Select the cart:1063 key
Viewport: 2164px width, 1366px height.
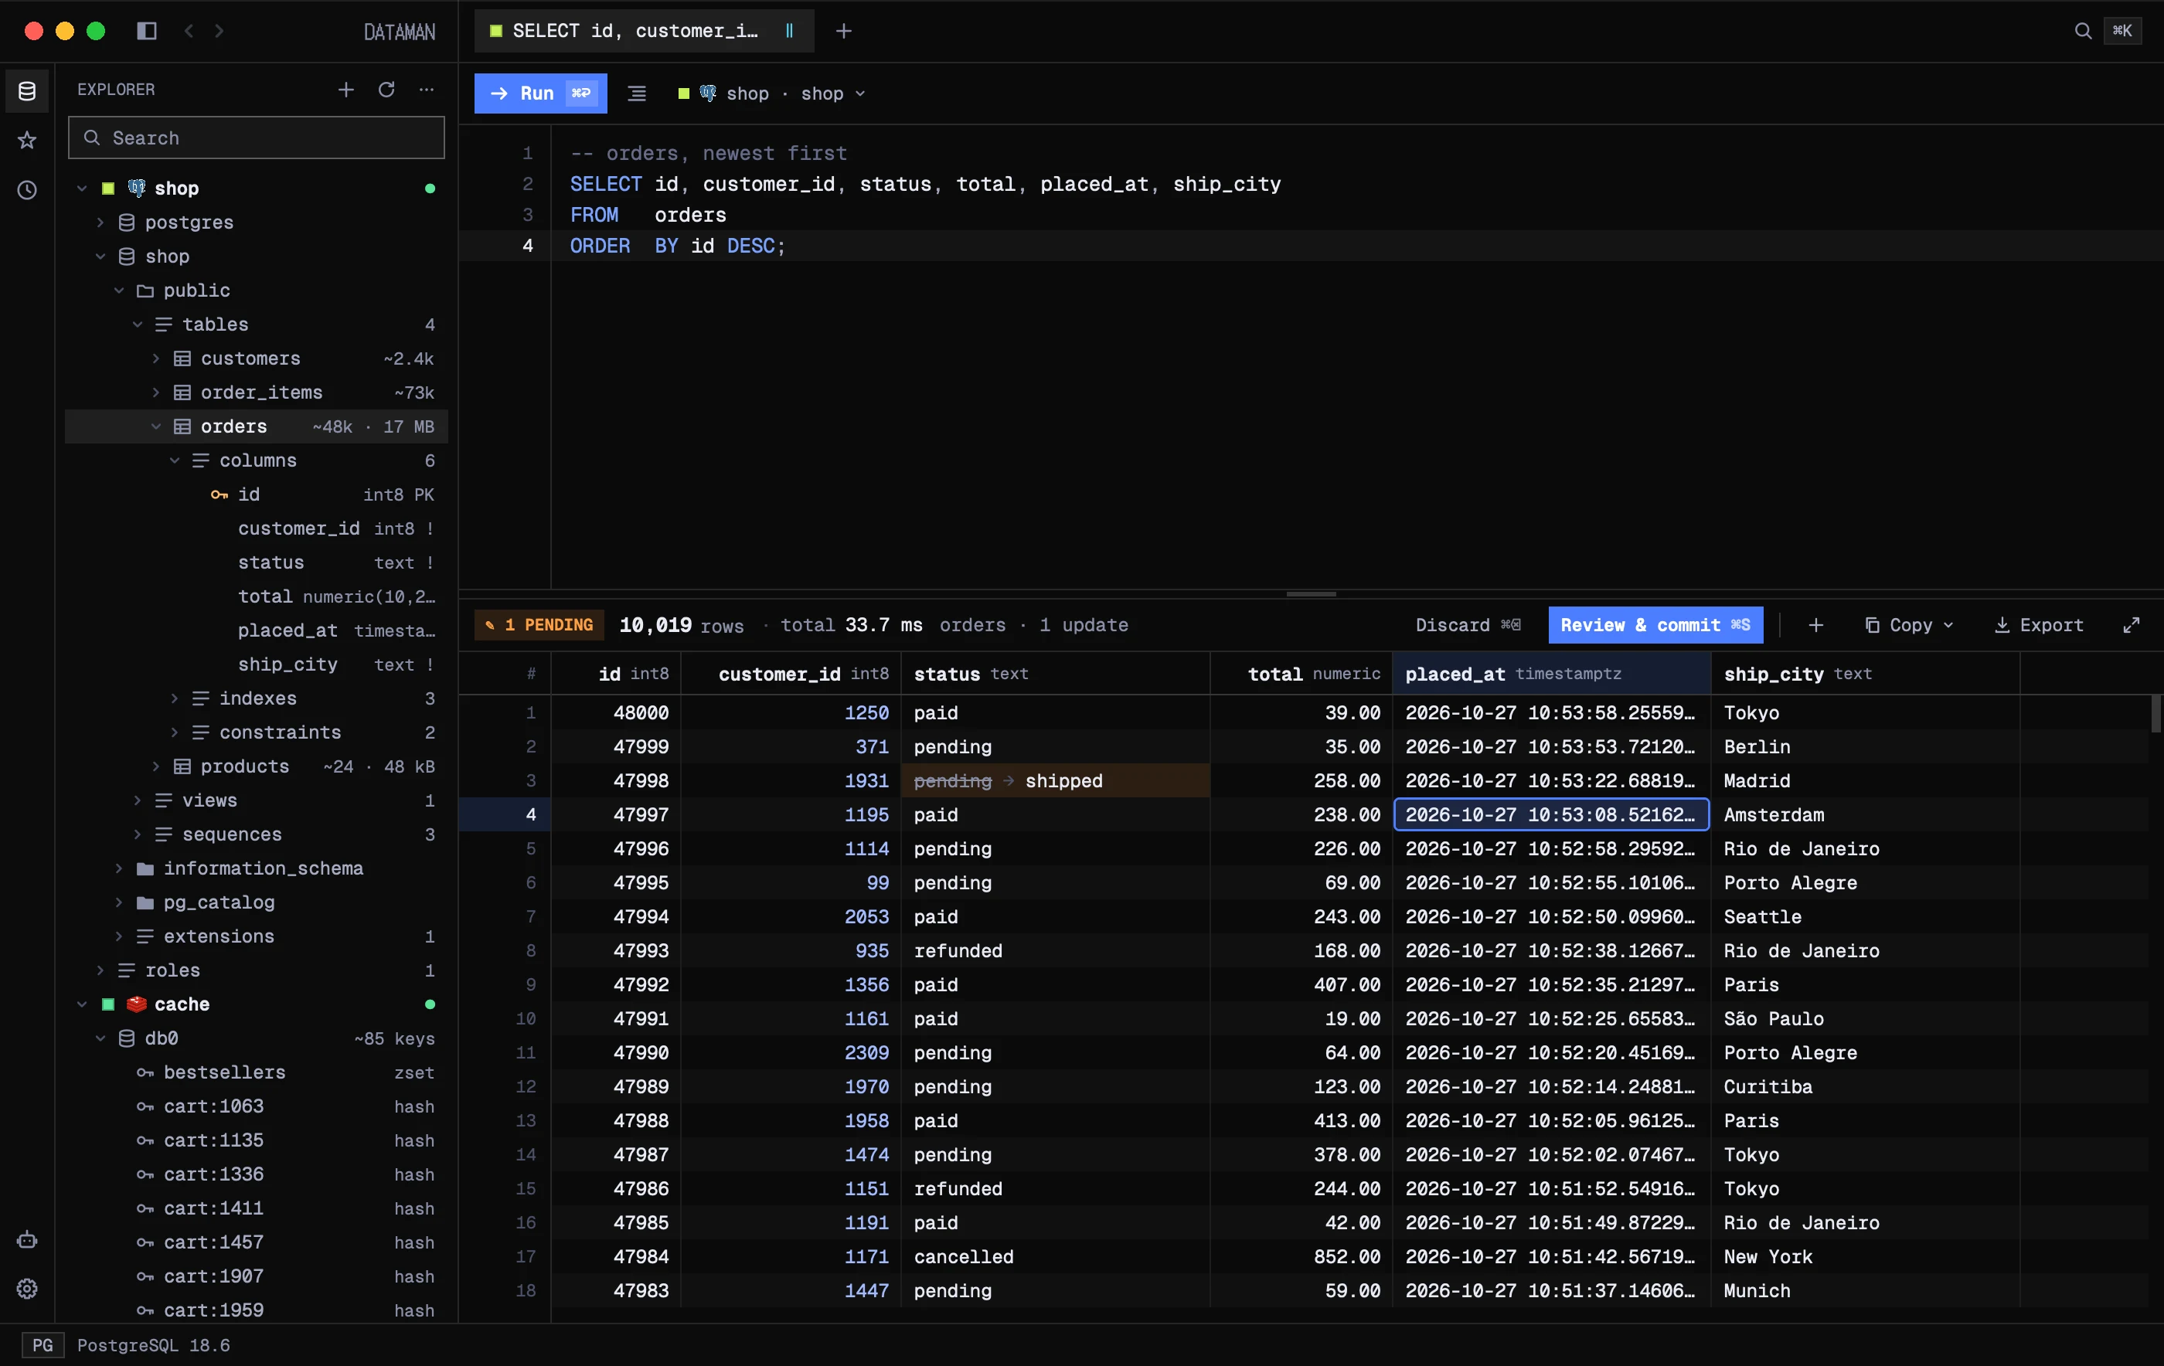pyautogui.click(x=256, y=1106)
